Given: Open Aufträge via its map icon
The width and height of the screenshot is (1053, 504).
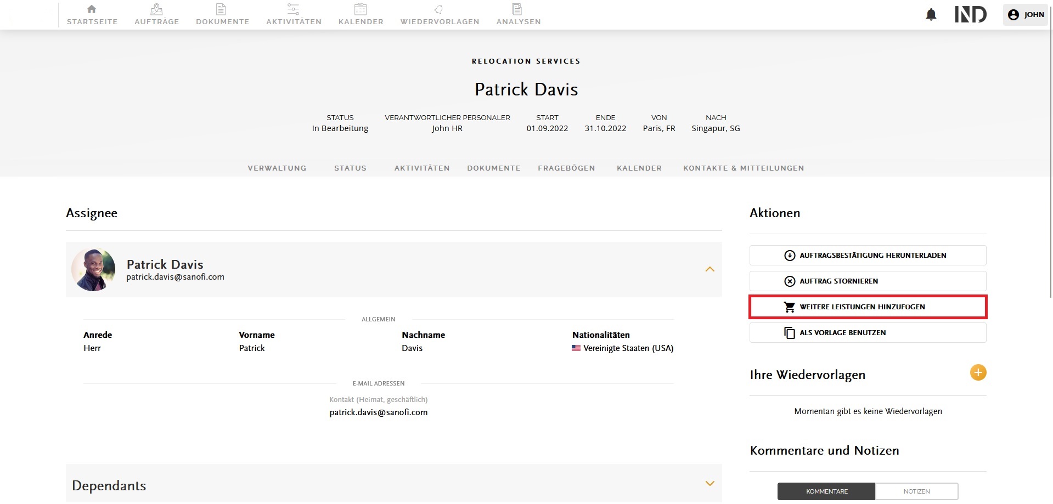Looking at the screenshot, I should tap(156, 9).
